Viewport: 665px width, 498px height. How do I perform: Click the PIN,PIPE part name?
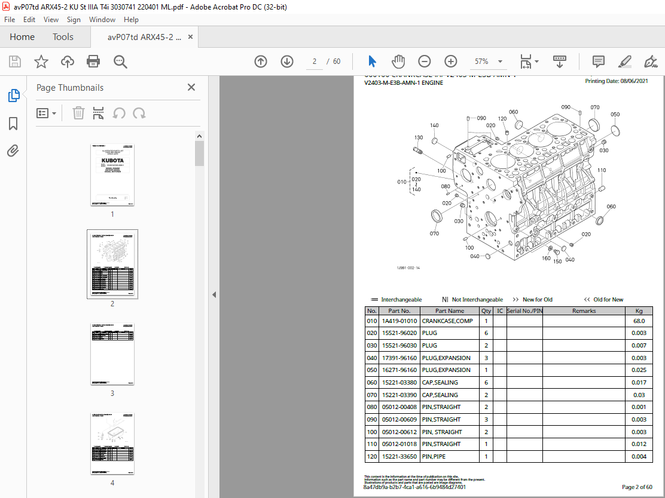point(434,456)
